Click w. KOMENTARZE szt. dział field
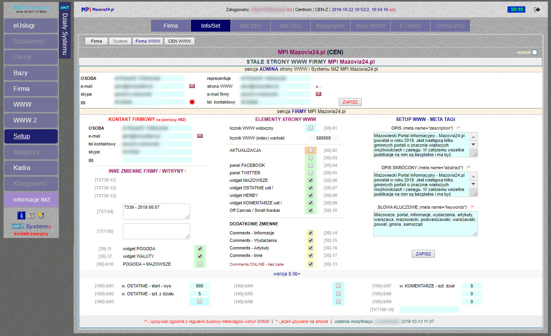 472,286
